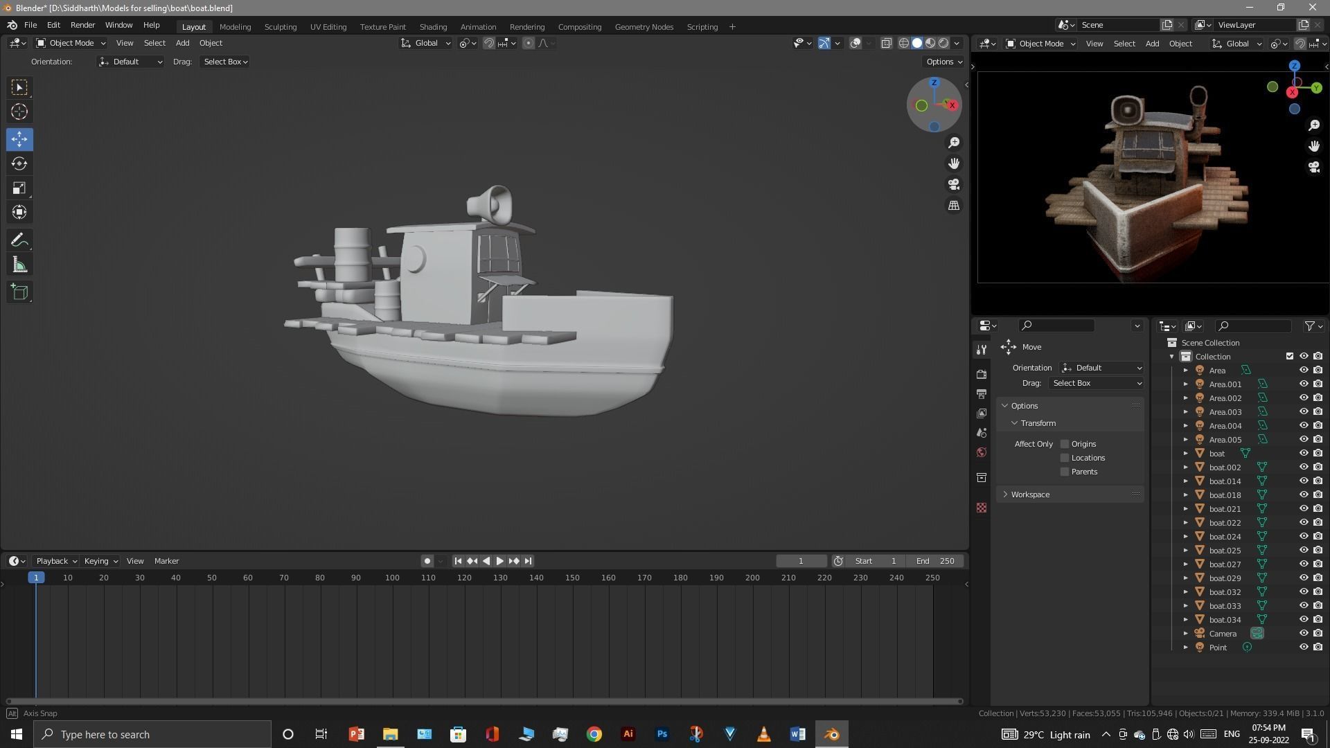Select the Annotate tool
Image resolution: width=1330 pixels, height=748 pixels.
(x=19, y=240)
